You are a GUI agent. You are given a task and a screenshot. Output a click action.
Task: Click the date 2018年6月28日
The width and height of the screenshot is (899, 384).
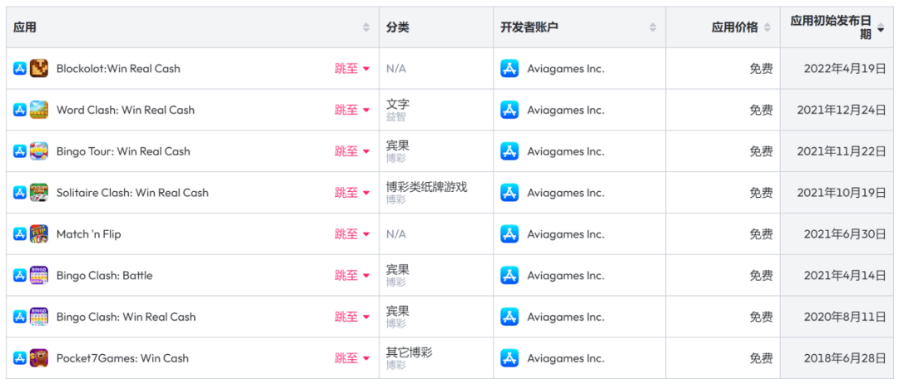click(845, 358)
